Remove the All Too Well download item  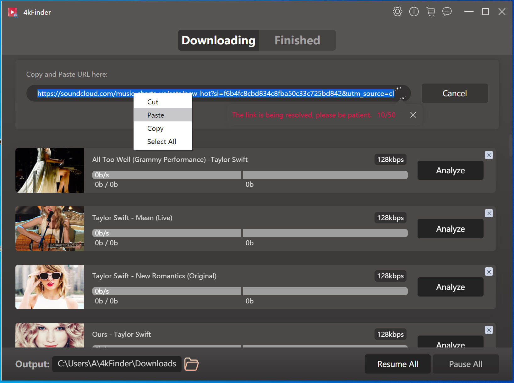pyautogui.click(x=489, y=155)
